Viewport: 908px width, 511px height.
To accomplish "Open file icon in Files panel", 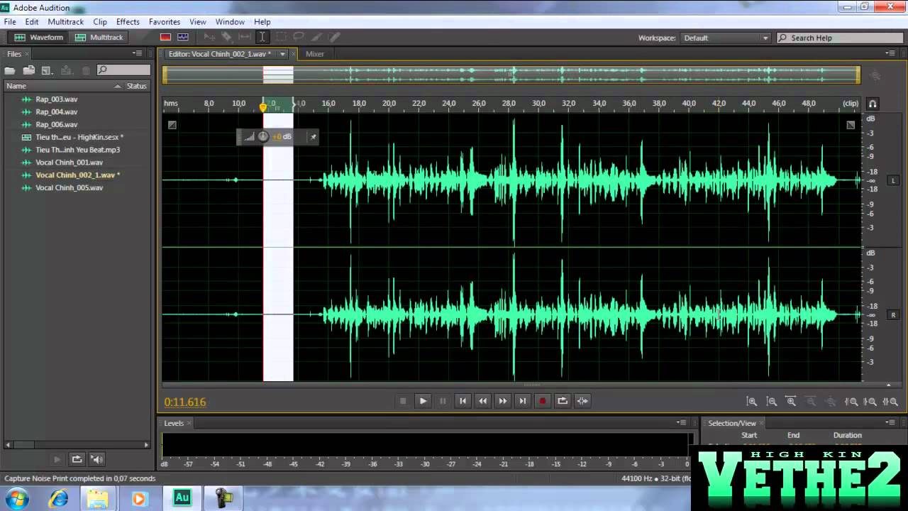I will [x=10, y=70].
